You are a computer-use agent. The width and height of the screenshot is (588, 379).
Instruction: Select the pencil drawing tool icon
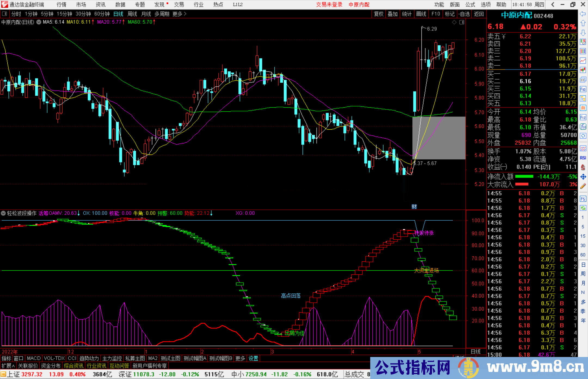pyautogui.click(x=583, y=186)
